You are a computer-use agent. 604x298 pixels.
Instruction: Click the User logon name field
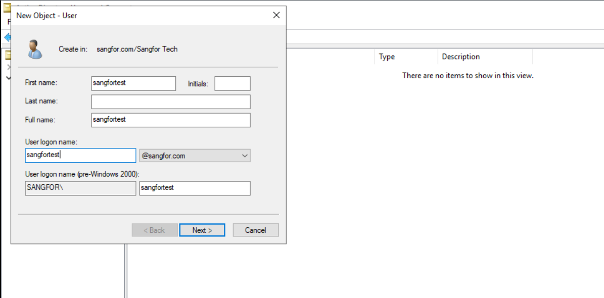point(80,156)
